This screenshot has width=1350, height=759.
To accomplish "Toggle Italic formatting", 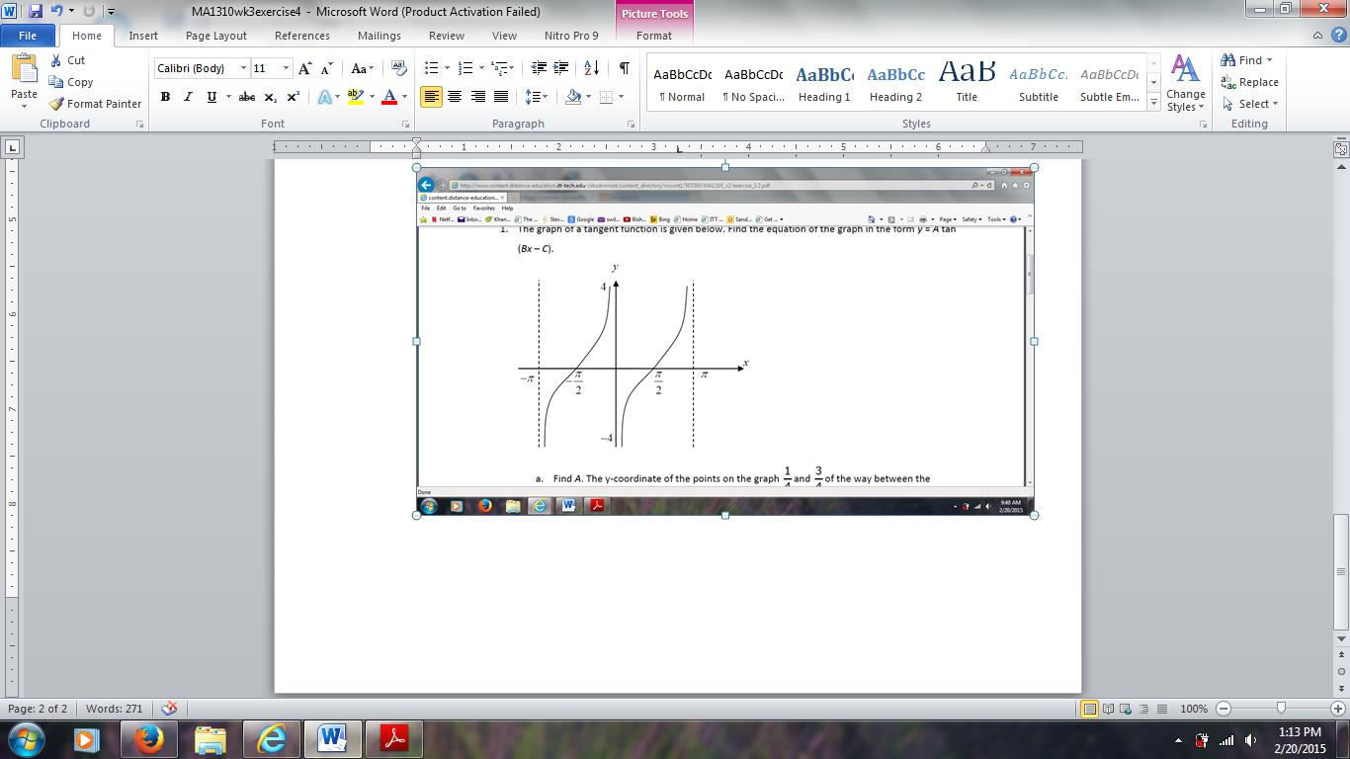I will pyautogui.click(x=188, y=98).
